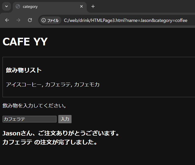Click the prompt 飲み物を入力してください。
The width and height of the screenshot is (195, 165).
tap(34, 106)
